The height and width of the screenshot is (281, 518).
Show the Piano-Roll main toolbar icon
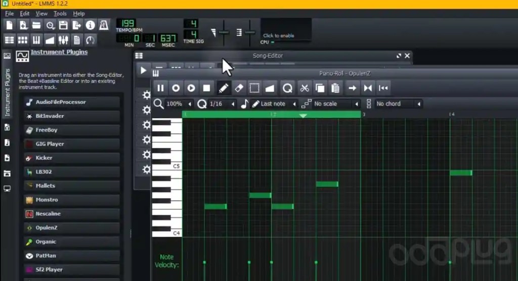(36, 40)
